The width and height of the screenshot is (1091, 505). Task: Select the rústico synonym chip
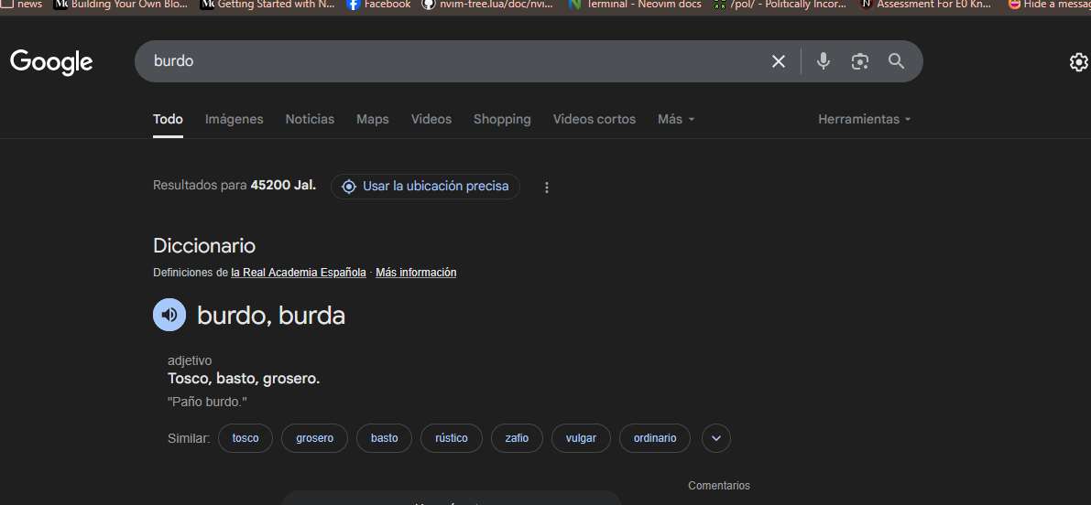452,438
